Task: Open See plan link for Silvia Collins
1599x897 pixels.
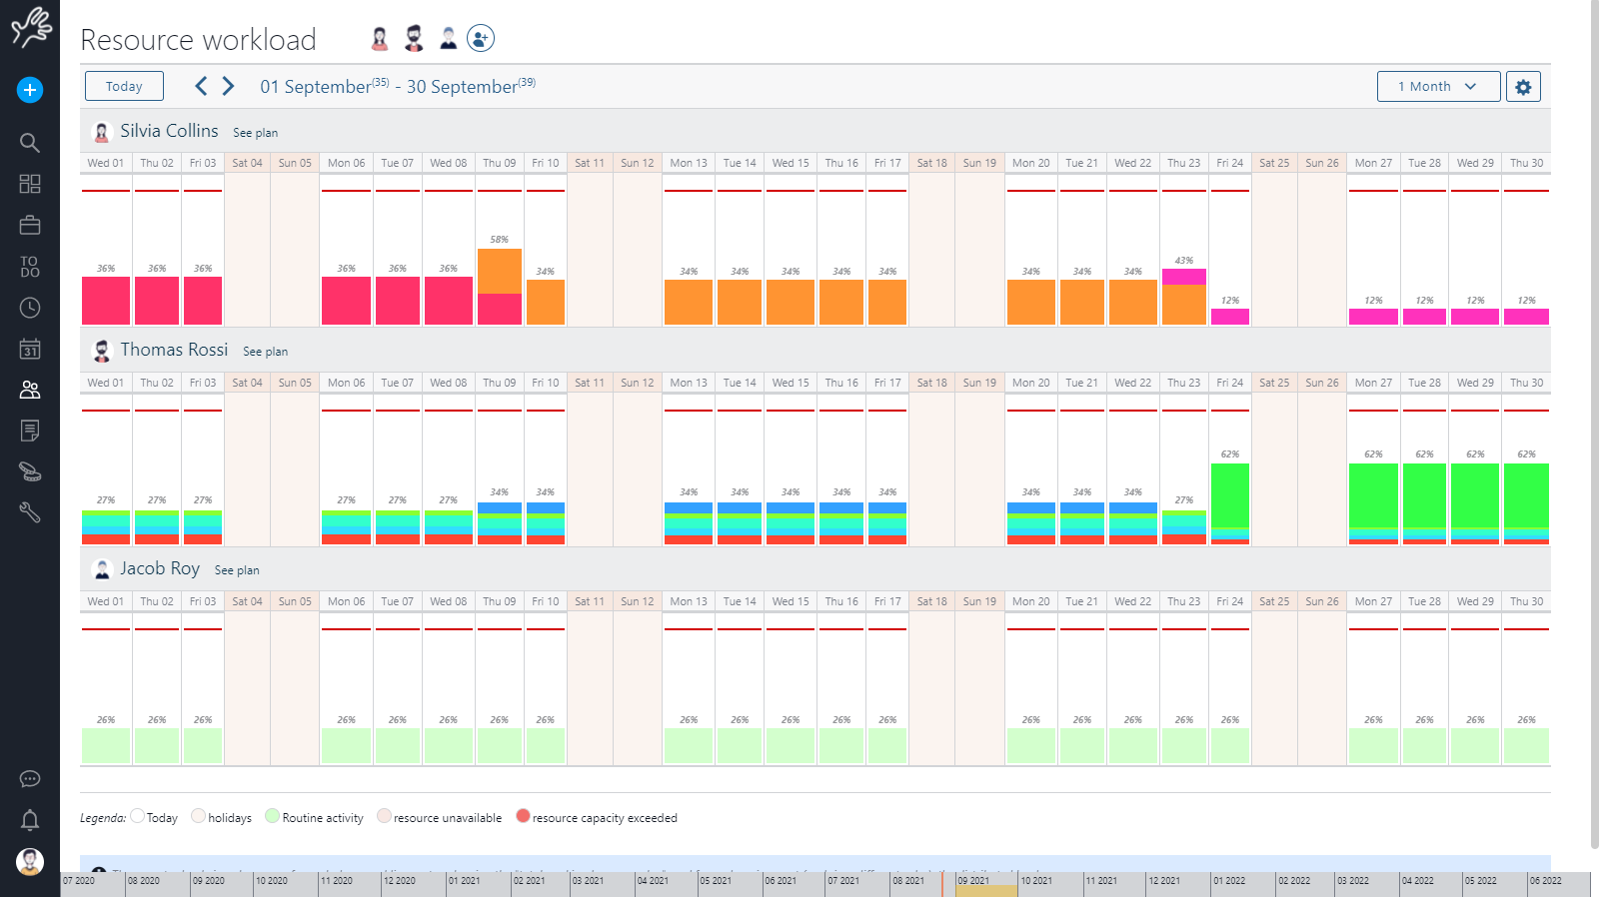Action: pyautogui.click(x=256, y=133)
